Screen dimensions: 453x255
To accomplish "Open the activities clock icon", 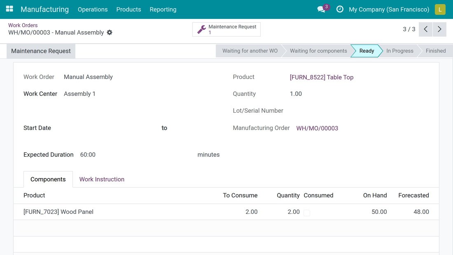I will click(340, 9).
